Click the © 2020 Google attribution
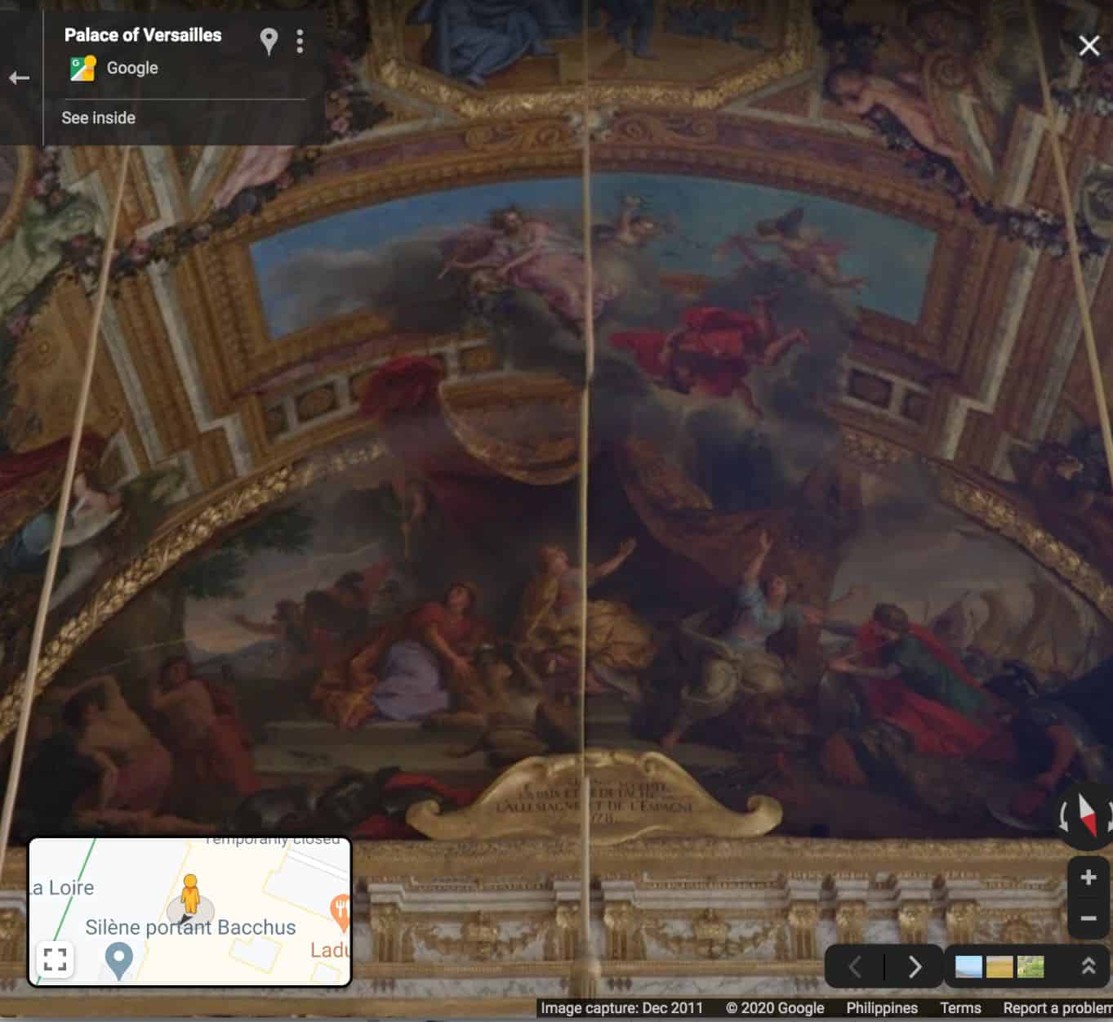The image size is (1113, 1022). coord(775,1008)
